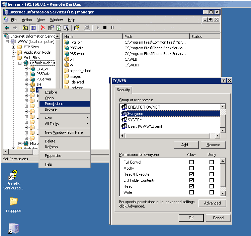
Task: Click the connect to computer toolbar icon
Action: pos(87,28)
